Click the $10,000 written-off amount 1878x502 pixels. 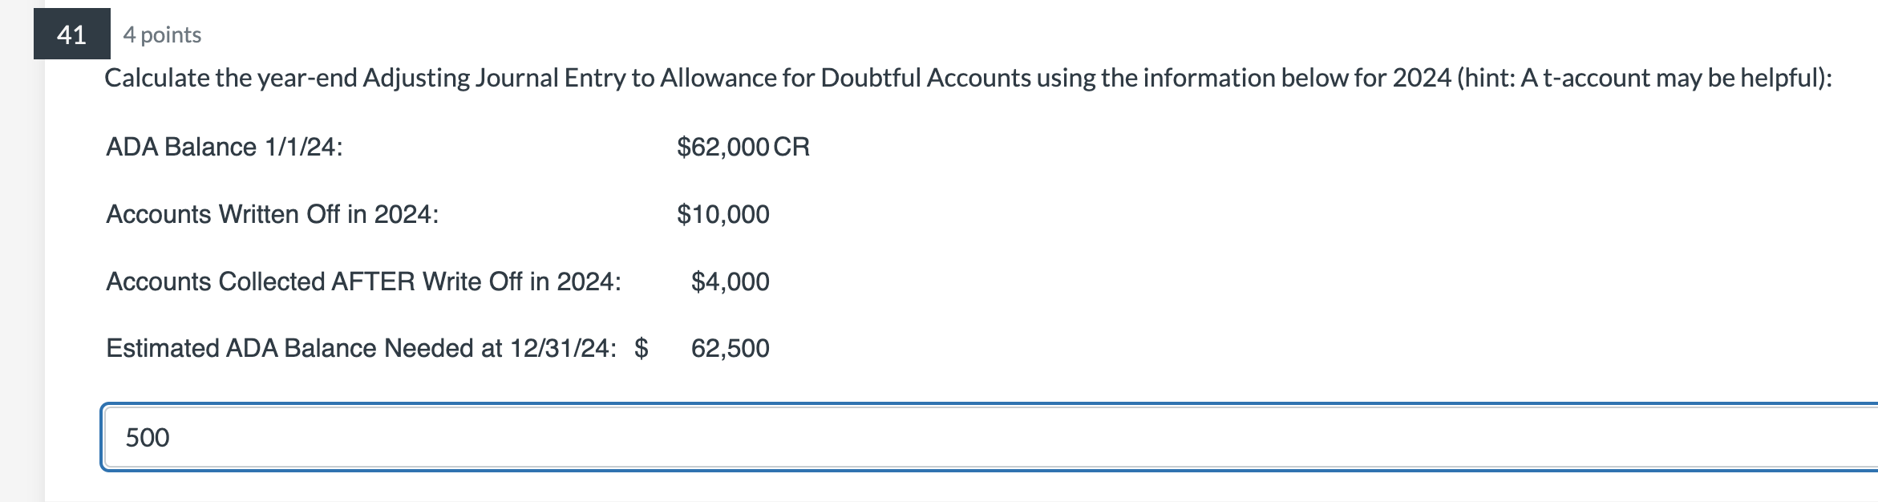point(723,214)
